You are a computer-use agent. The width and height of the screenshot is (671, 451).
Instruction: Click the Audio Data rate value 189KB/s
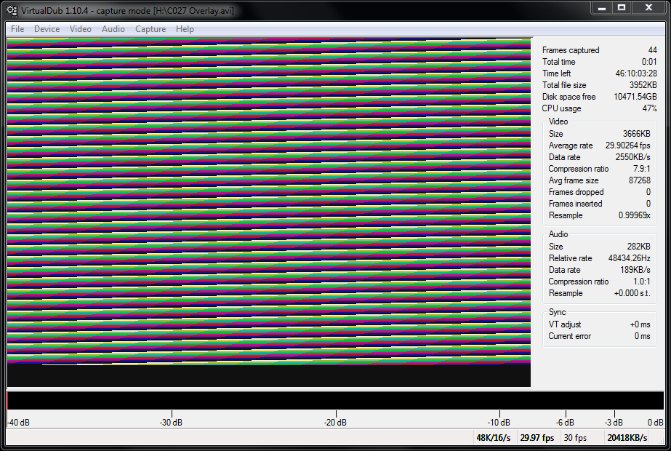point(635,270)
